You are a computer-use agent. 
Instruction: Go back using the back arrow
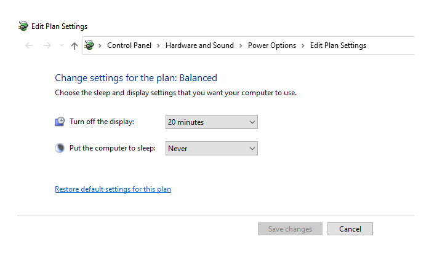click(29, 45)
